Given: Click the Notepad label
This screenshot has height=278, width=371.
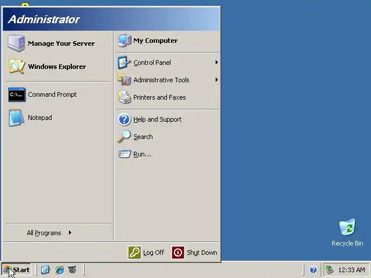Looking at the screenshot, I should [40, 118].
